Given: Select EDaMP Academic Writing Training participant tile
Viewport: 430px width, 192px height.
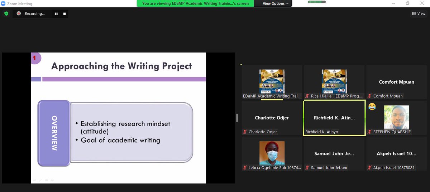Looking at the screenshot, I should coord(272,82).
